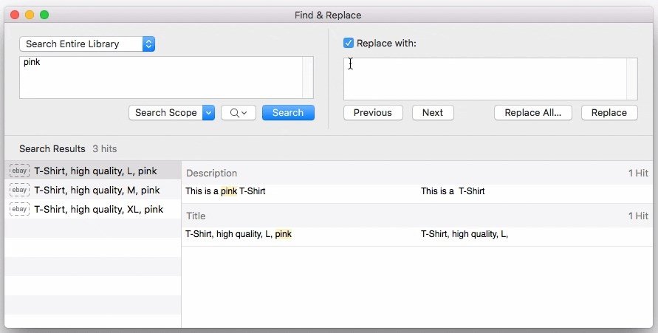
Task: Click the ebay icon beside the M, pink listing
Action: (19, 190)
